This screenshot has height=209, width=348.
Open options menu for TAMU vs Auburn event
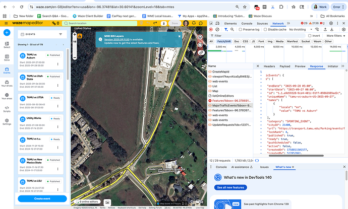(57, 64)
